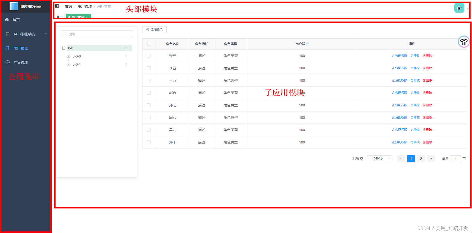Open more options for node 0-0-0
This screenshot has width=472, height=233.
pyautogui.click(x=126, y=56)
